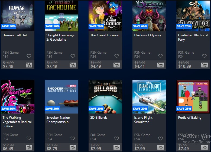This screenshot has height=152, width=211.
Task: Open Snooker Nation Championship title link
Action: tap(58, 120)
